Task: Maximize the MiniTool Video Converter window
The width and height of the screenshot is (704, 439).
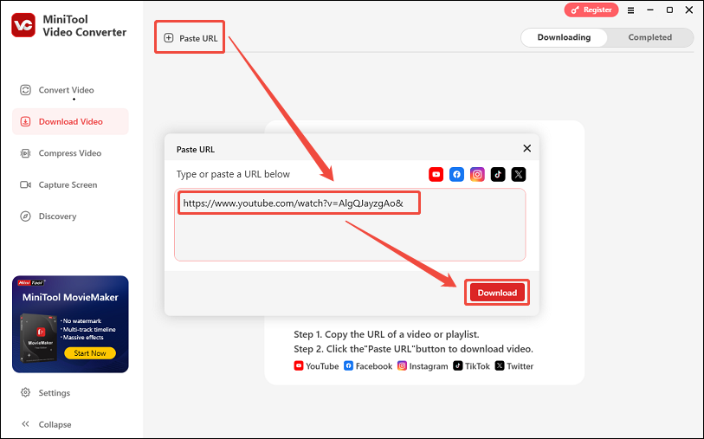Action: (x=669, y=10)
